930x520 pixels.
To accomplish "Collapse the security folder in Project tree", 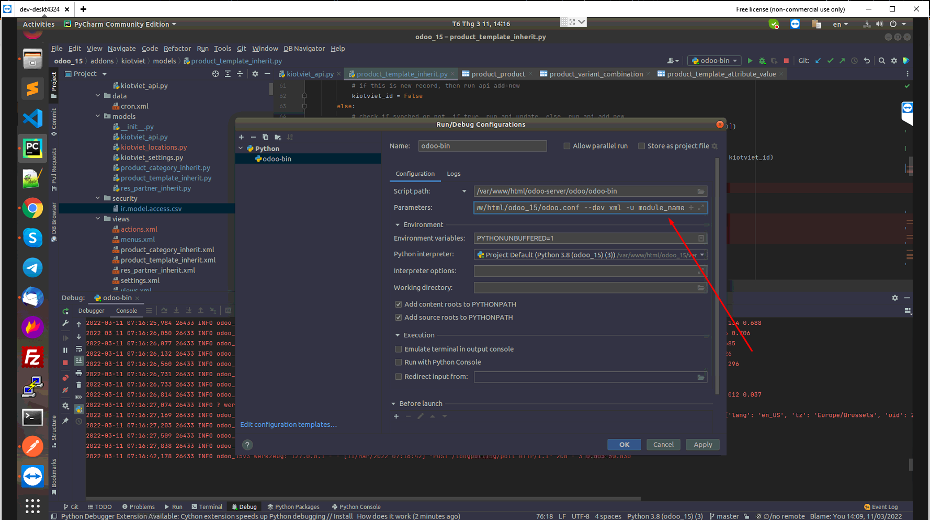I will [98, 198].
